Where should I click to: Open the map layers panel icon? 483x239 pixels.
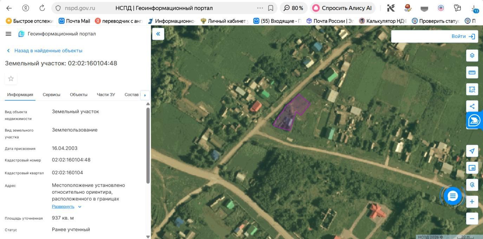pyautogui.click(x=472, y=56)
